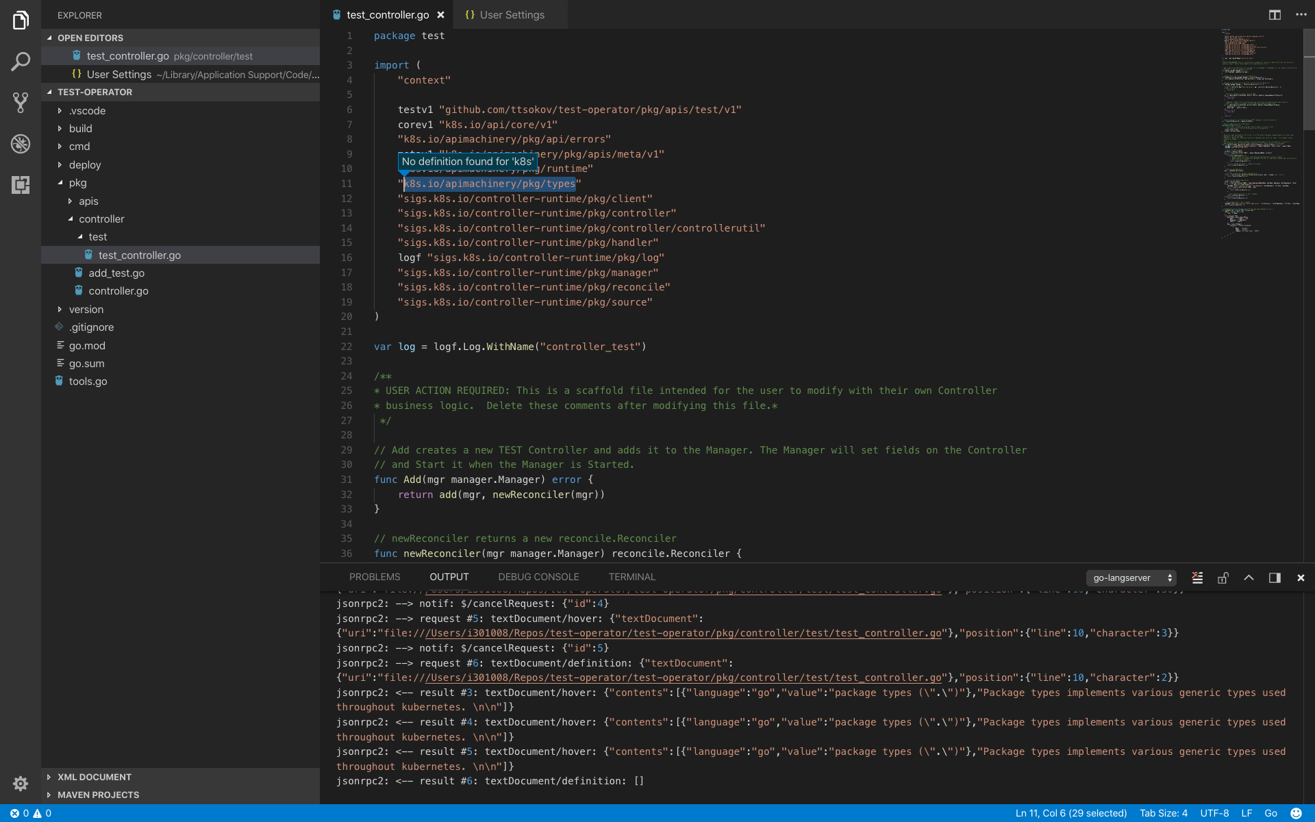Open the feedback smiley in status bar
Viewport: 1315px width, 822px height.
[x=1296, y=813]
